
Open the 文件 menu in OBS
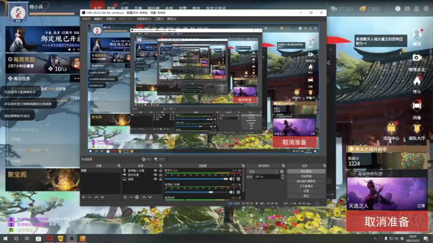pyautogui.click(x=86, y=19)
